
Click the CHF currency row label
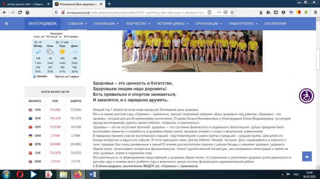[38, 153]
